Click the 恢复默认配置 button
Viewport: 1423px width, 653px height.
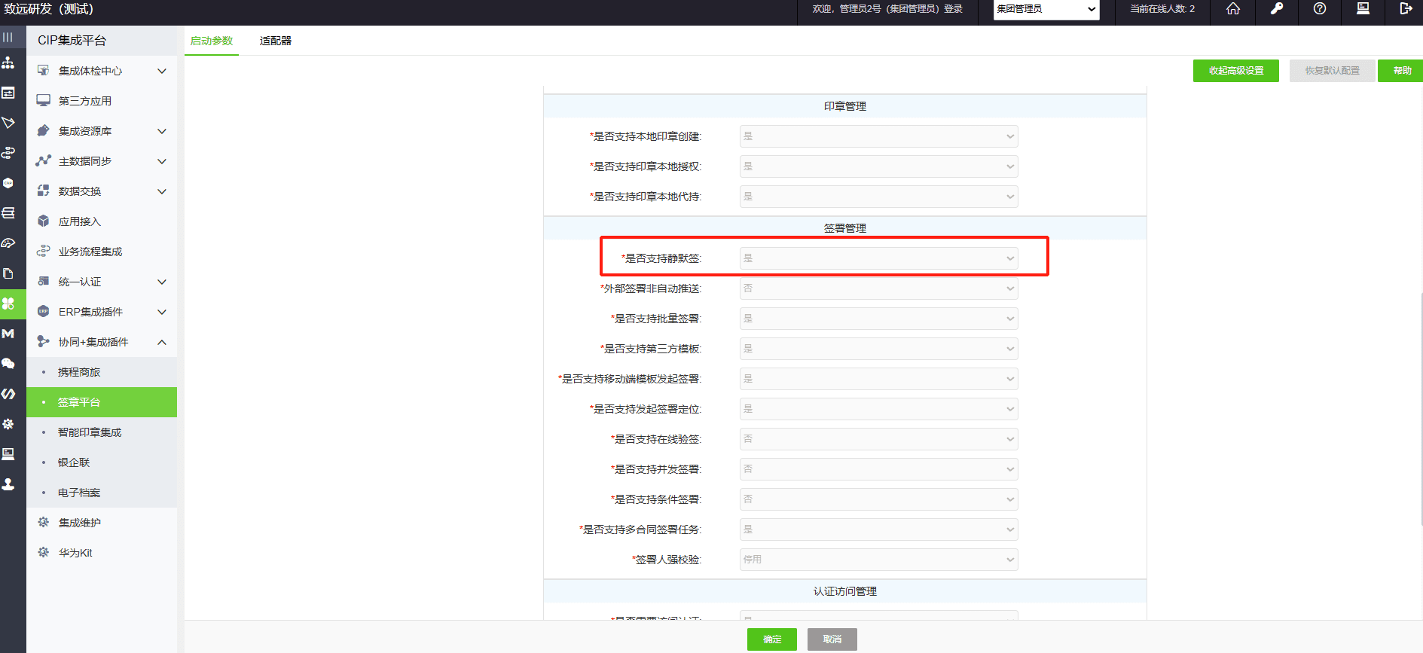1333,71
